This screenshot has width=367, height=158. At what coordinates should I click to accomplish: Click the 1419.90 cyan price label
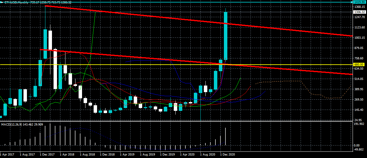pos(359,2)
